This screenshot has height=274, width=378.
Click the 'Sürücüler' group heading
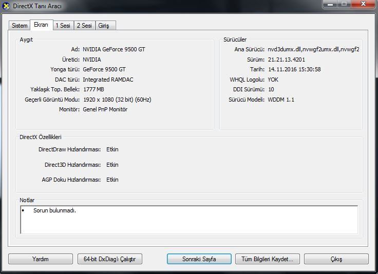(235, 40)
